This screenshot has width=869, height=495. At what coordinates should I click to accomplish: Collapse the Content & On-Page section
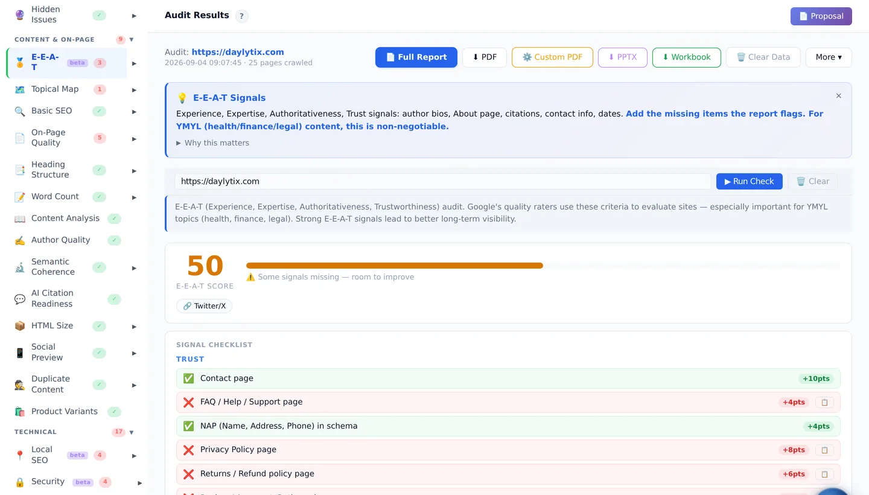[132, 40]
